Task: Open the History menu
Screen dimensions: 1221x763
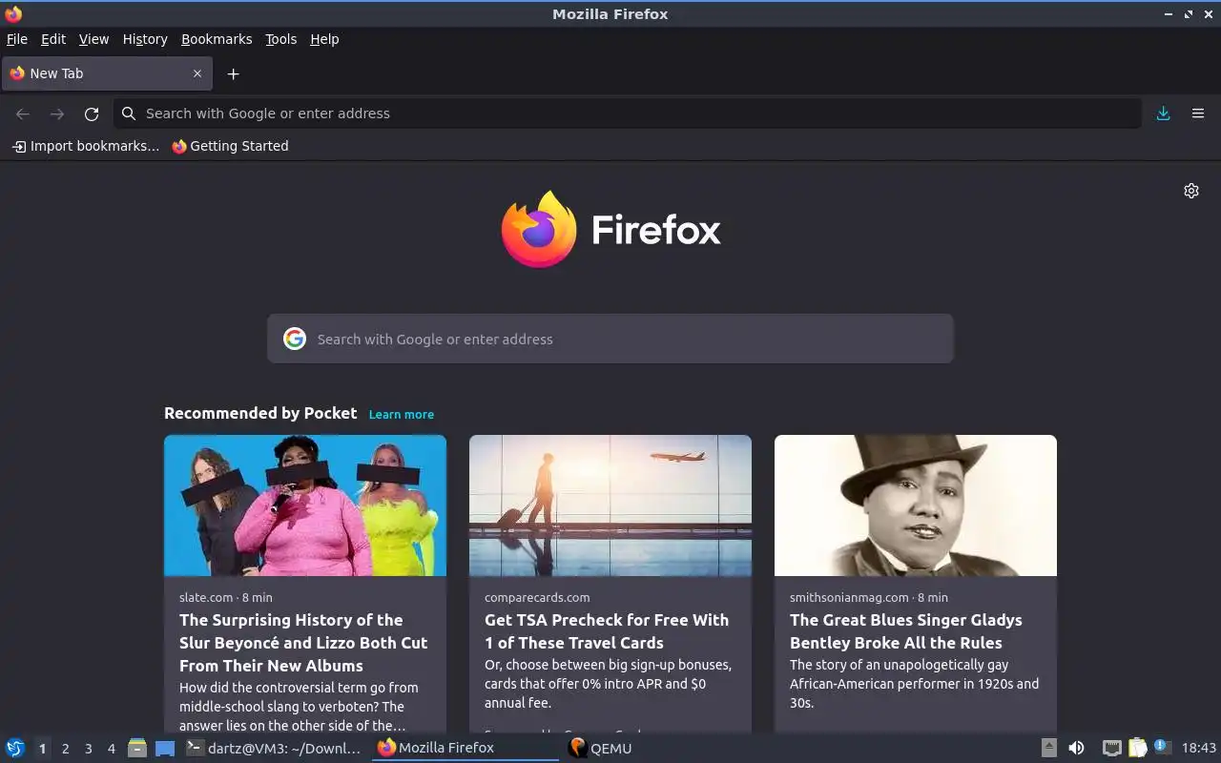Action: (145, 39)
